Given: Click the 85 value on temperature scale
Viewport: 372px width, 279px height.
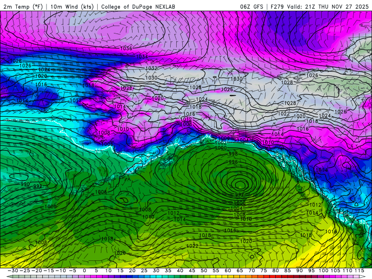Looking at the screenshot, I should click(x=287, y=271).
